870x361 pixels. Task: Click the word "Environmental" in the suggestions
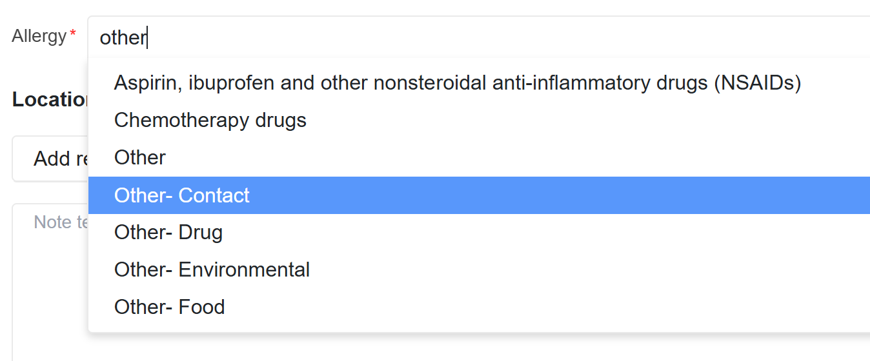click(x=244, y=269)
